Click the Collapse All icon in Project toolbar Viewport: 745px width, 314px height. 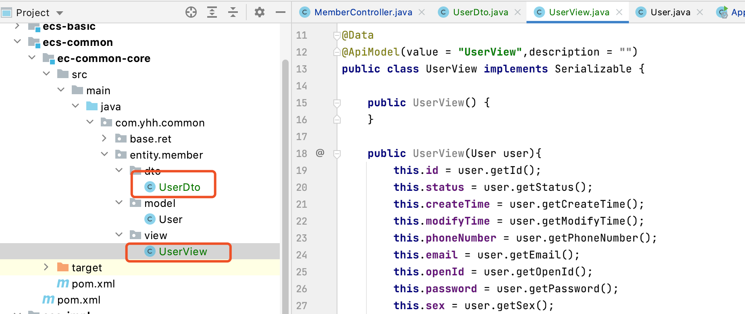233,12
